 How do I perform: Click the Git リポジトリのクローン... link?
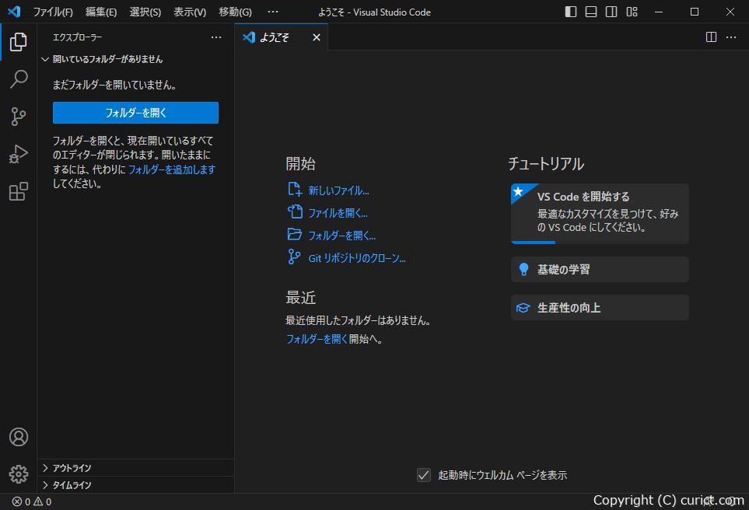[357, 258]
